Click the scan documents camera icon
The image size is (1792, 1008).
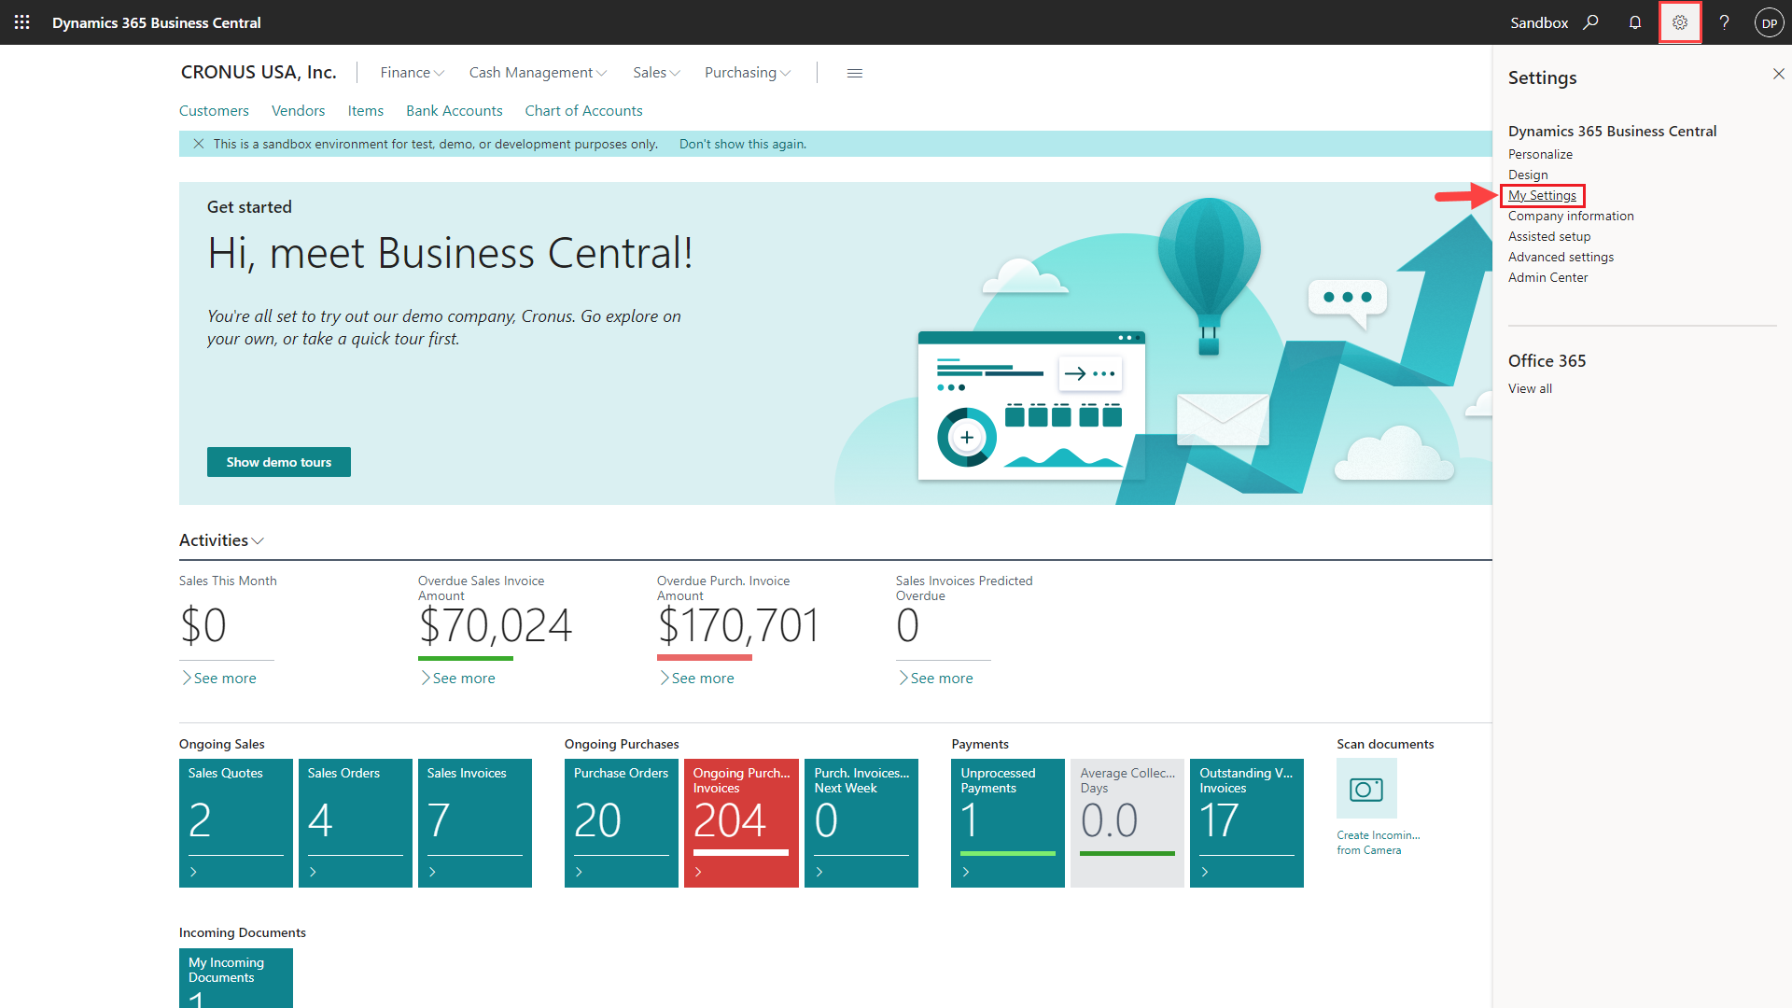point(1366,789)
